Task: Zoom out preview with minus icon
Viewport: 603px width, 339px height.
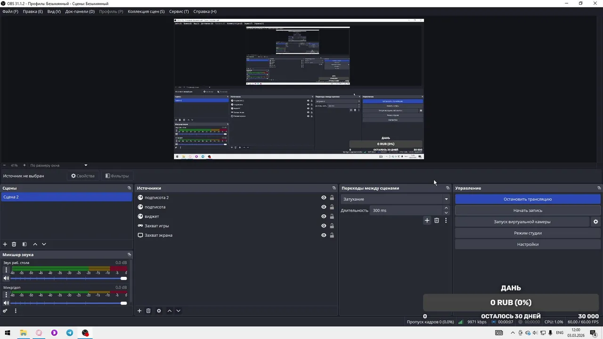Action: (4, 165)
